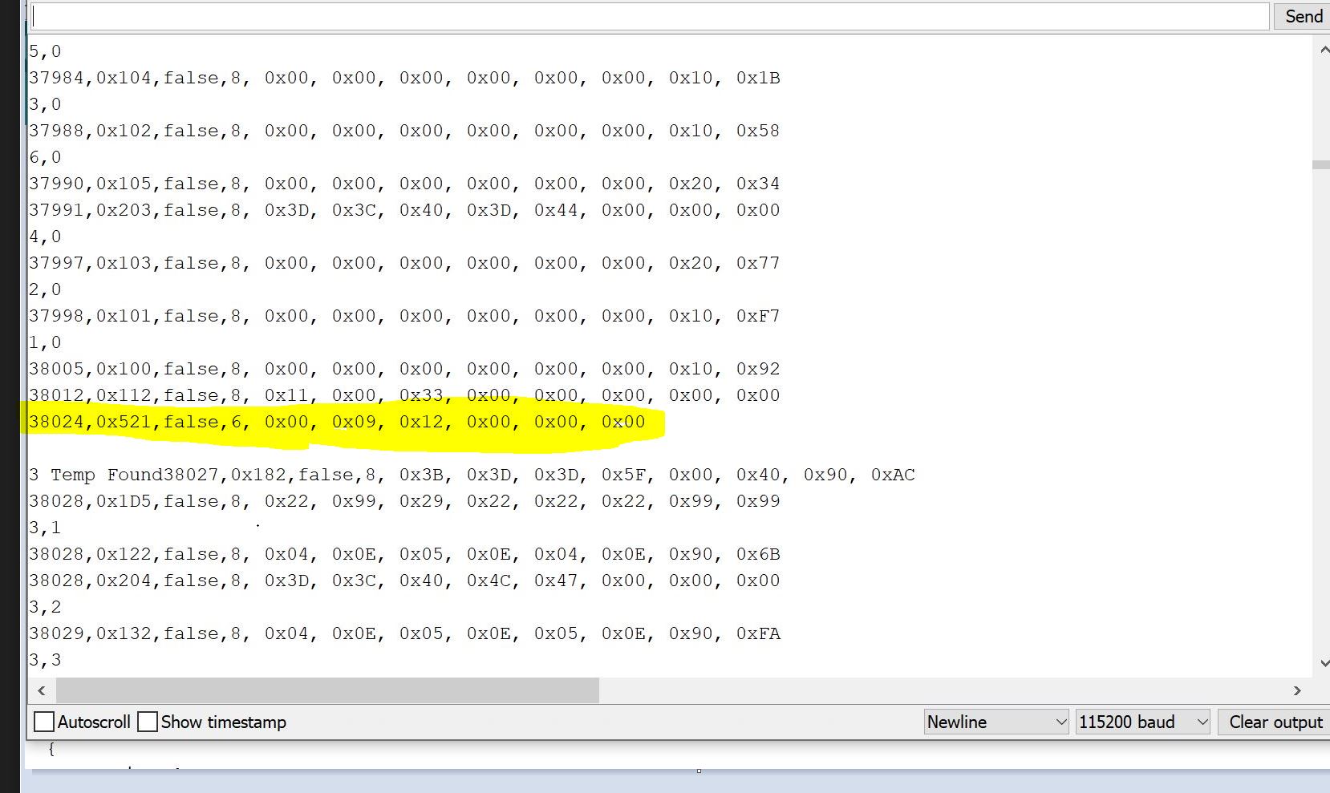Click the horizontal scrollbar thumb
Image resolution: width=1330 pixels, height=793 pixels.
click(327, 690)
